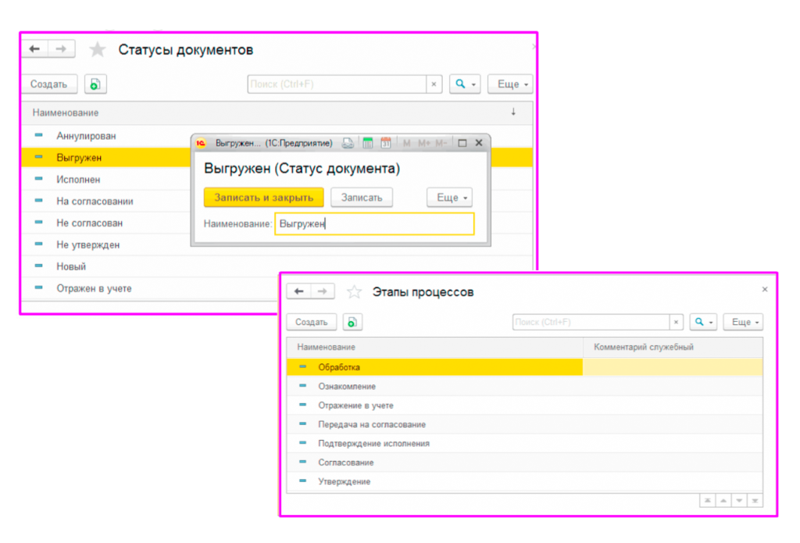Image resolution: width=800 pixels, height=543 pixels.
Task: Expand Еще menu in Статусы документов
Action: click(510, 84)
